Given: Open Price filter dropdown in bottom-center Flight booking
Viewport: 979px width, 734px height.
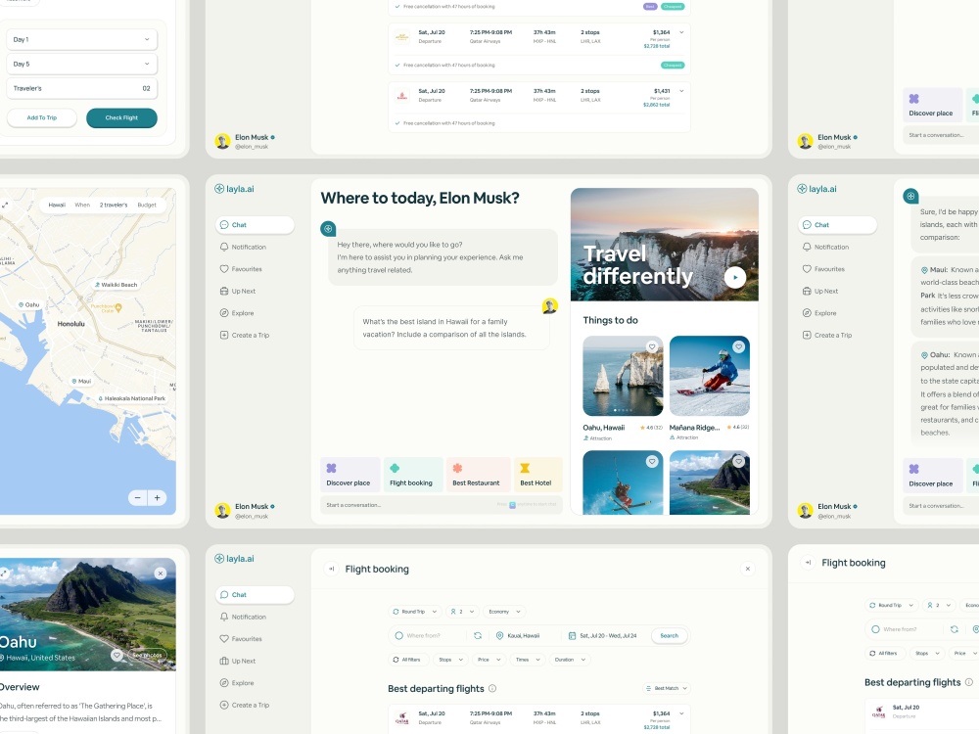Looking at the screenshot, I should [x=489, y=660].
